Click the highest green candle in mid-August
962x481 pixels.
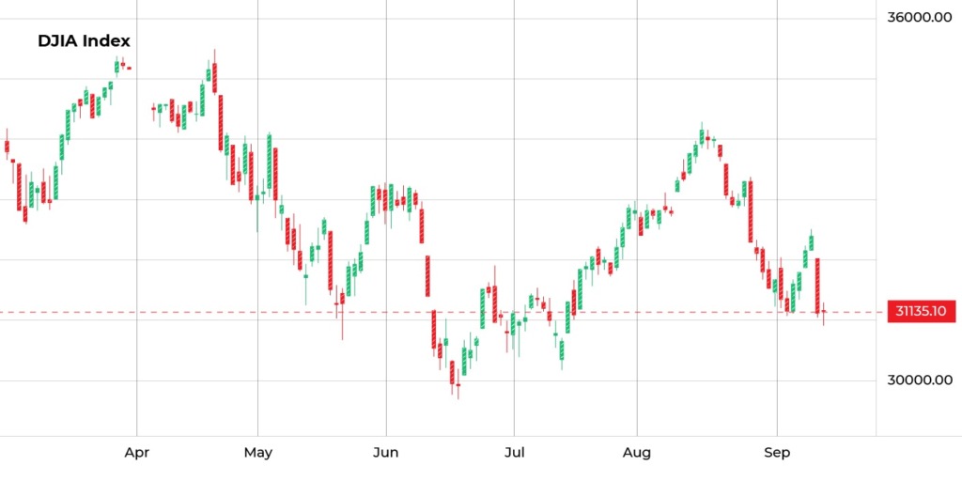point(702,136)
